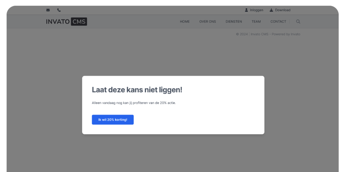The image size is (345, 172).
Task: Navigate to the TEAM page
Action: (x=256, y=22)
